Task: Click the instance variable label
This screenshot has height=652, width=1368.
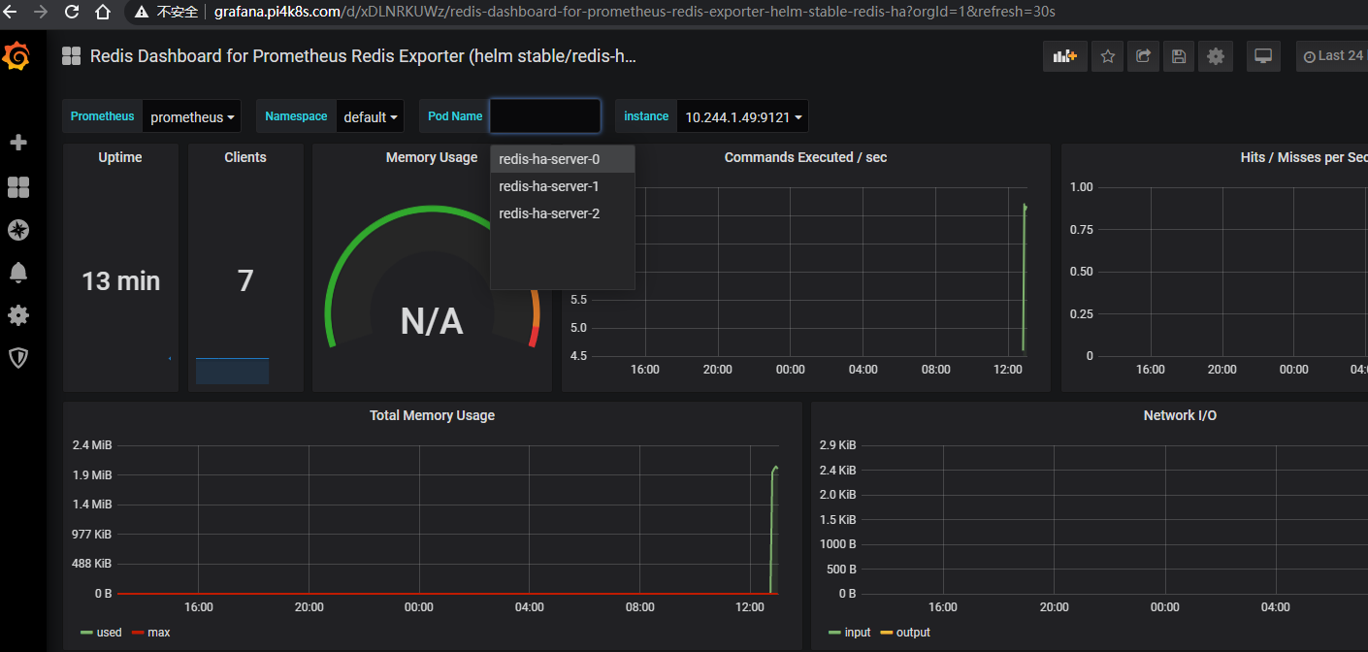Action: (646, 116)
